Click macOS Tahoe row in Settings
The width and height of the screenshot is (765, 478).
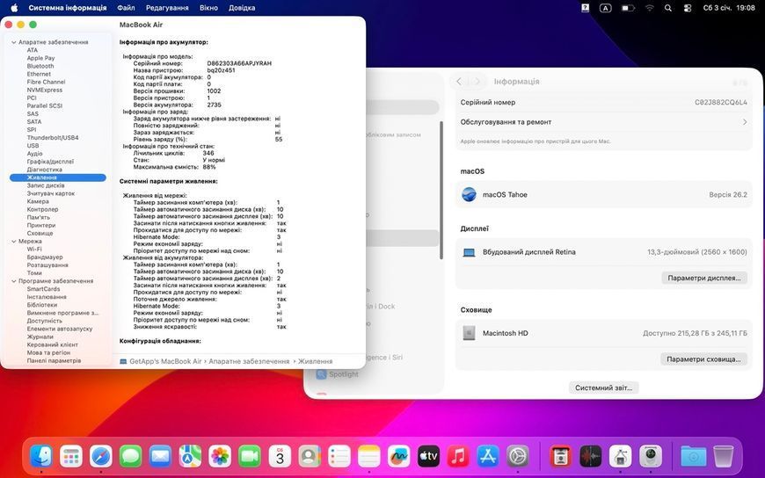coord(603,194)
